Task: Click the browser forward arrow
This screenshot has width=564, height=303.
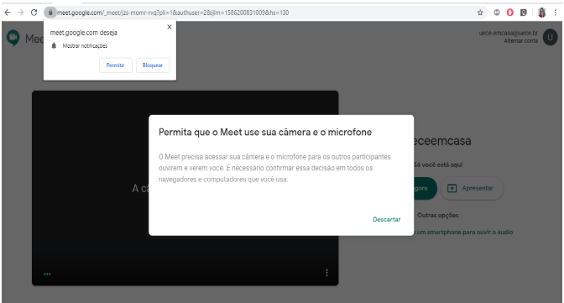Action: [21, 13]
